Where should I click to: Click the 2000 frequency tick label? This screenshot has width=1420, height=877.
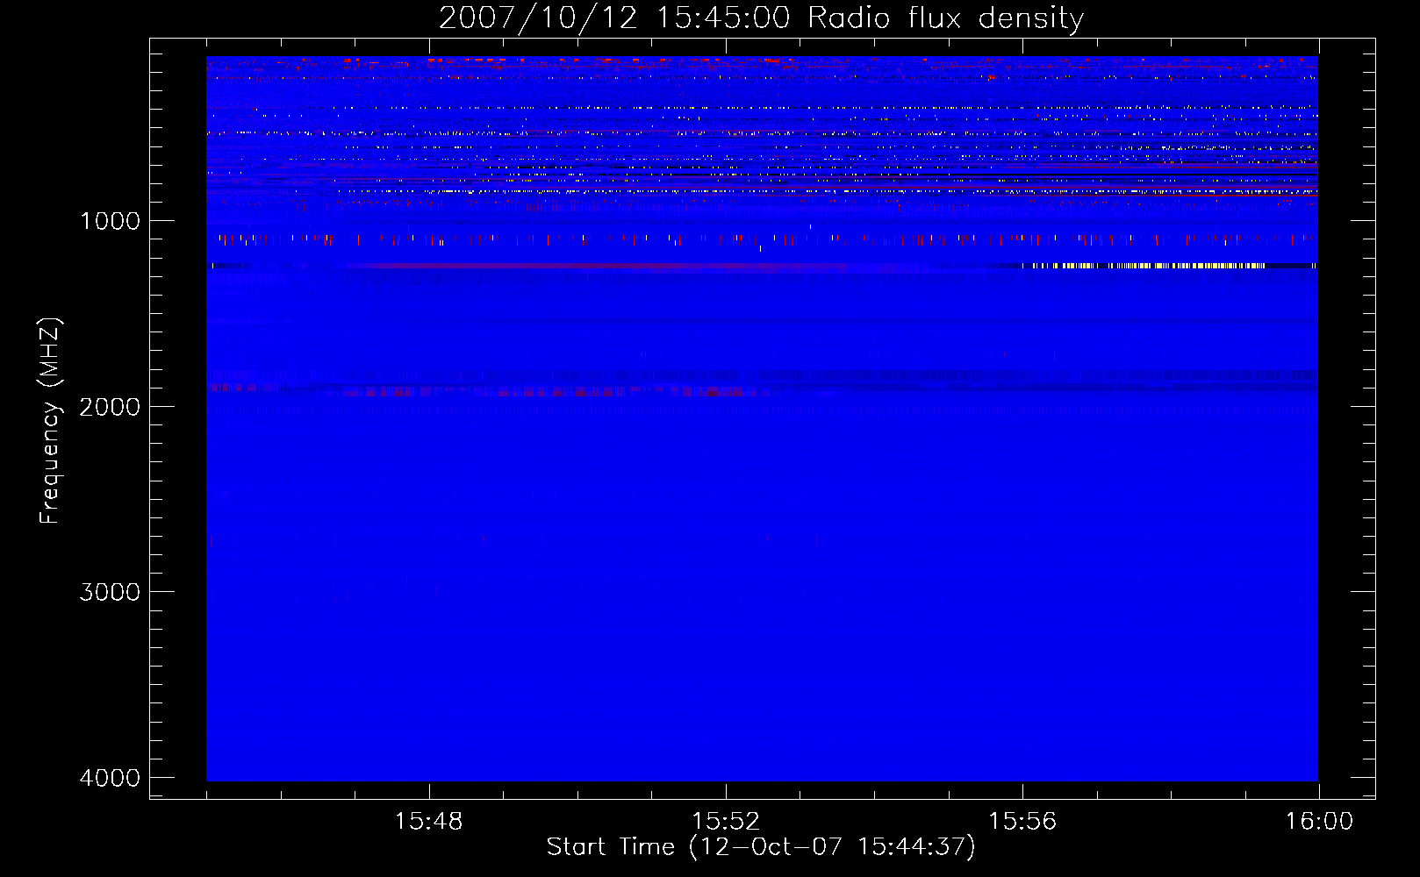(x=110, y=406)
